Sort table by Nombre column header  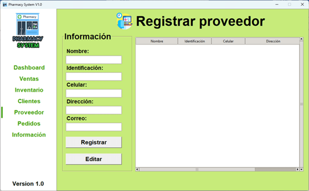tap(157, 41)
